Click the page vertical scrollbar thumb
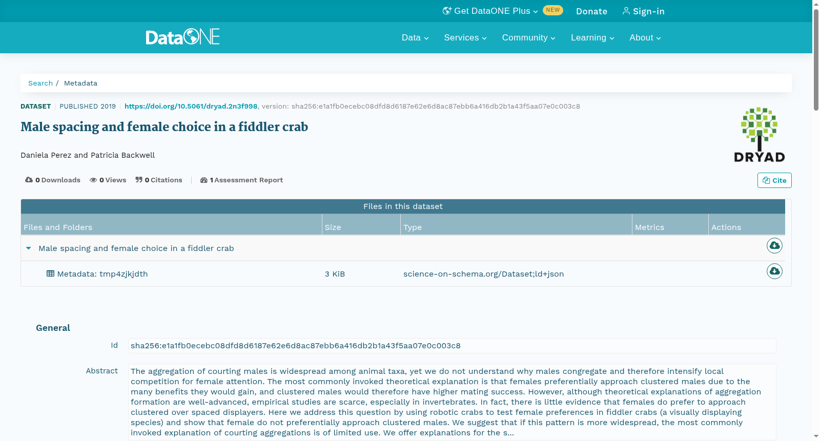 coord(816,59)
